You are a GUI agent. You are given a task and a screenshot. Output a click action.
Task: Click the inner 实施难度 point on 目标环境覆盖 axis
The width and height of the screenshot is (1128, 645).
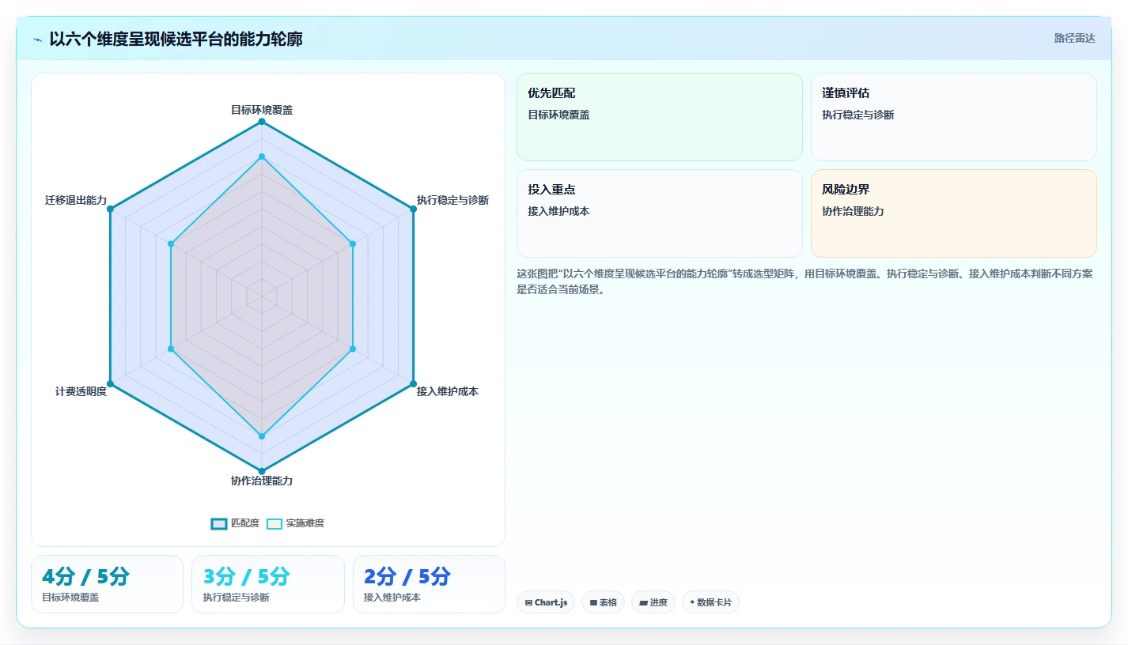click(x=262, y=157)
